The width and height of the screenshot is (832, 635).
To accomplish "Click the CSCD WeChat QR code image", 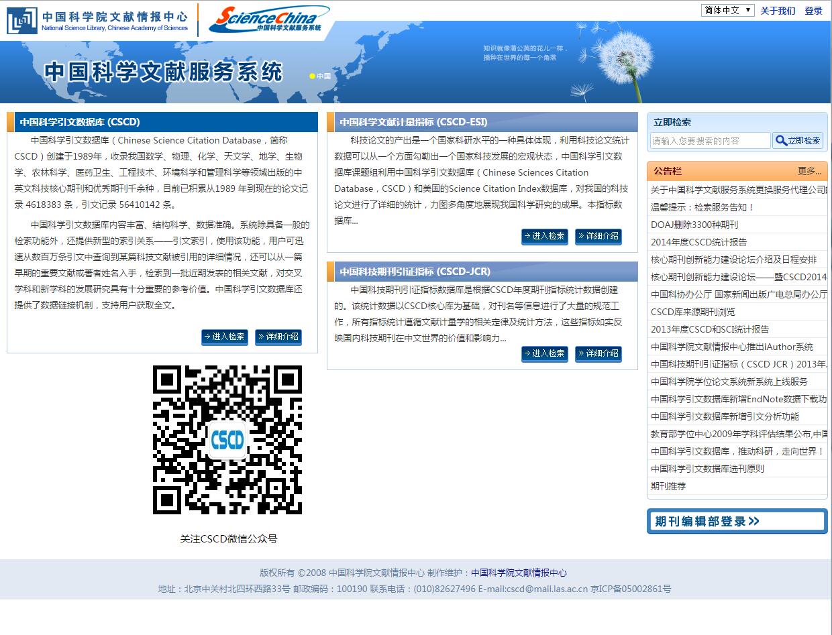I will click(227, 440).
